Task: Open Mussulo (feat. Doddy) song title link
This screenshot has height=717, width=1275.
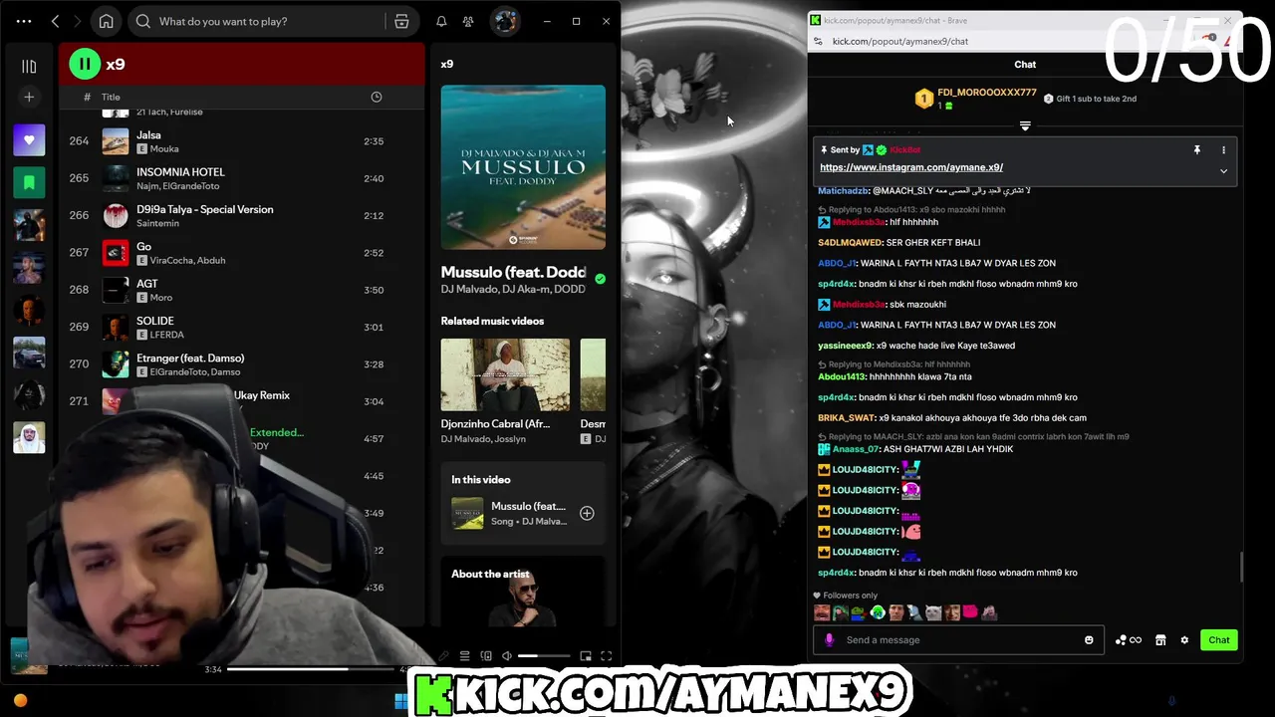Action: [x=513, y=272]
